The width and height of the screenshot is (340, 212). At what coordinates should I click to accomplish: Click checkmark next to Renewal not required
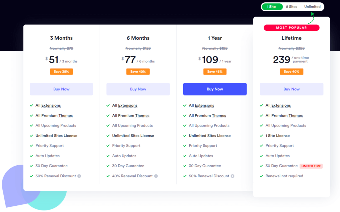click(261, 176)
